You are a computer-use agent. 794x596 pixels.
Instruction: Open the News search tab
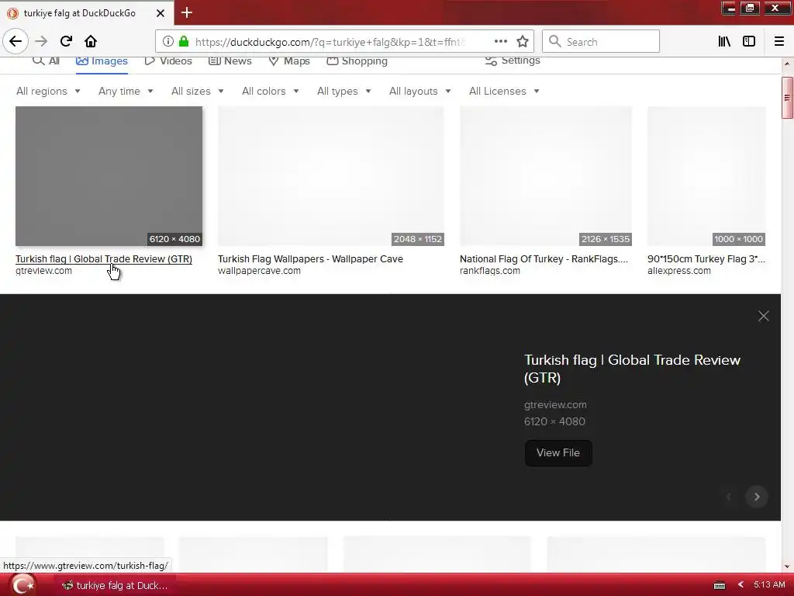point(230,61)
